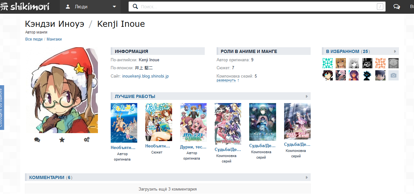The width and height of the screenshot is (414, 195).
Task: Focus the Поиск search field
Action: 258,6
